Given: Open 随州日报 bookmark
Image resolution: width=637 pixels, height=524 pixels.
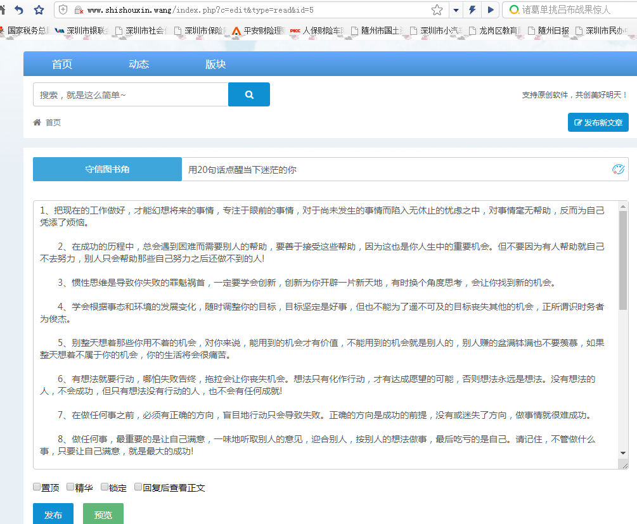Looking at the screenshot, I should pyautogui.click(x=548, y=30).
